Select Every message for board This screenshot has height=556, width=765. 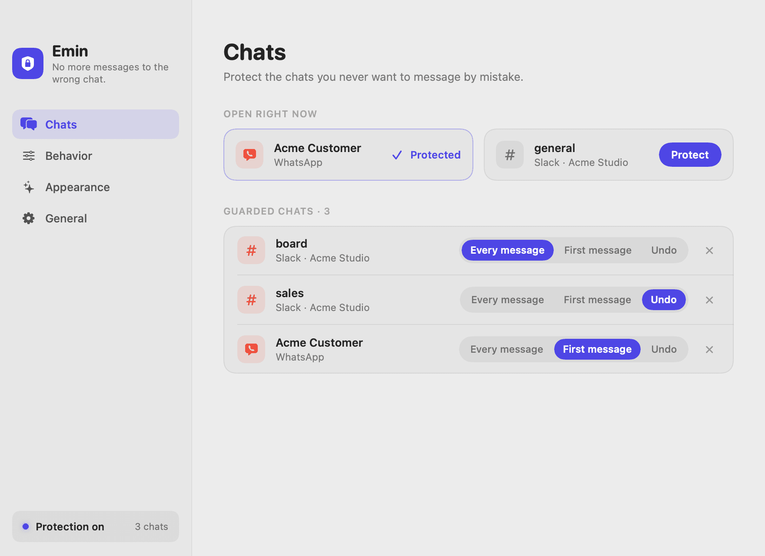pos(507,250)
